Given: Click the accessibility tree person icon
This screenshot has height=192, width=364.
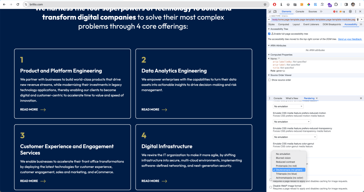Looking at the screenshot, I should [358, 20].
